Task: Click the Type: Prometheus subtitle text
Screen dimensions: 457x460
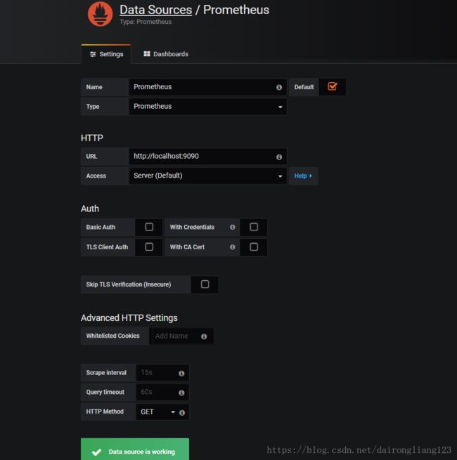Action: (x=146, y=22)
